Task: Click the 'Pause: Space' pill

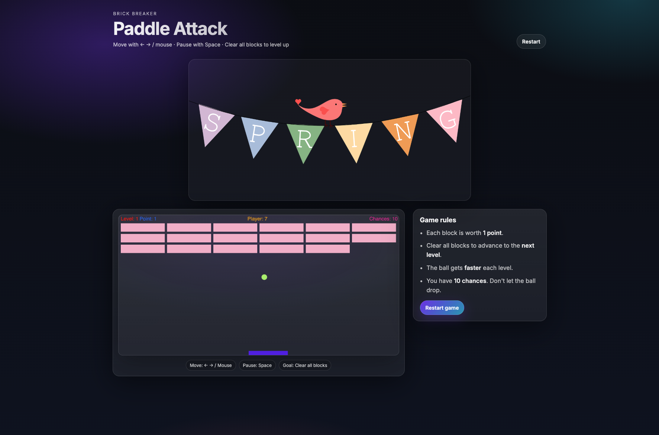Action: [257, 365]
